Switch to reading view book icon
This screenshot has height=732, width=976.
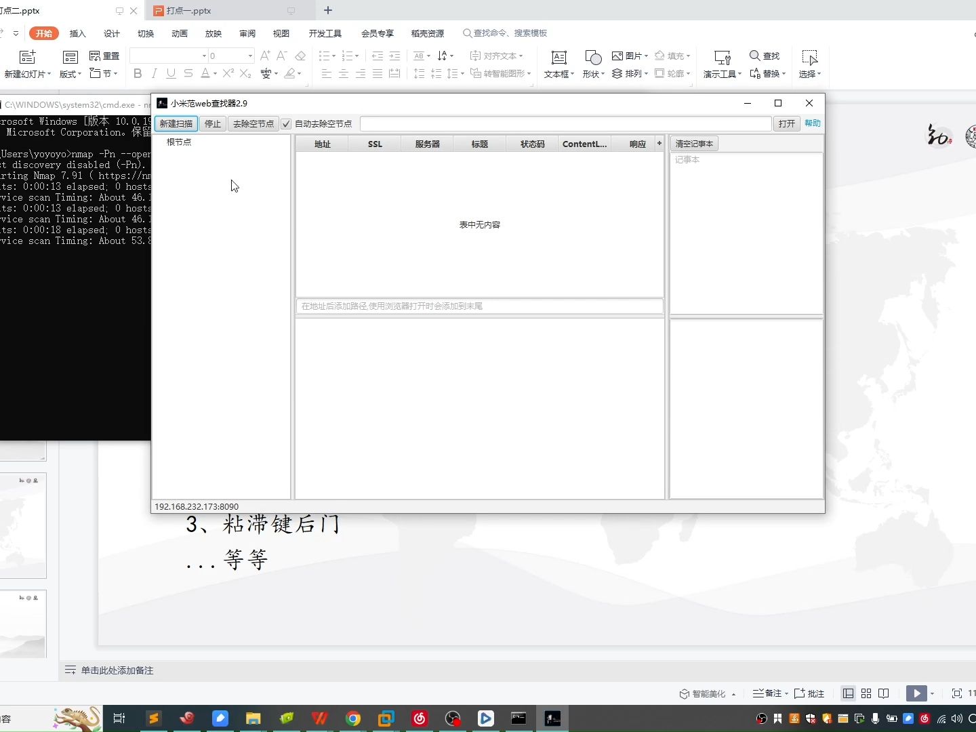[x=884, y=693]
